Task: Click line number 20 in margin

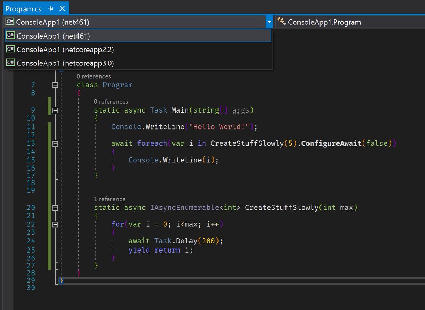Action: 31,207
